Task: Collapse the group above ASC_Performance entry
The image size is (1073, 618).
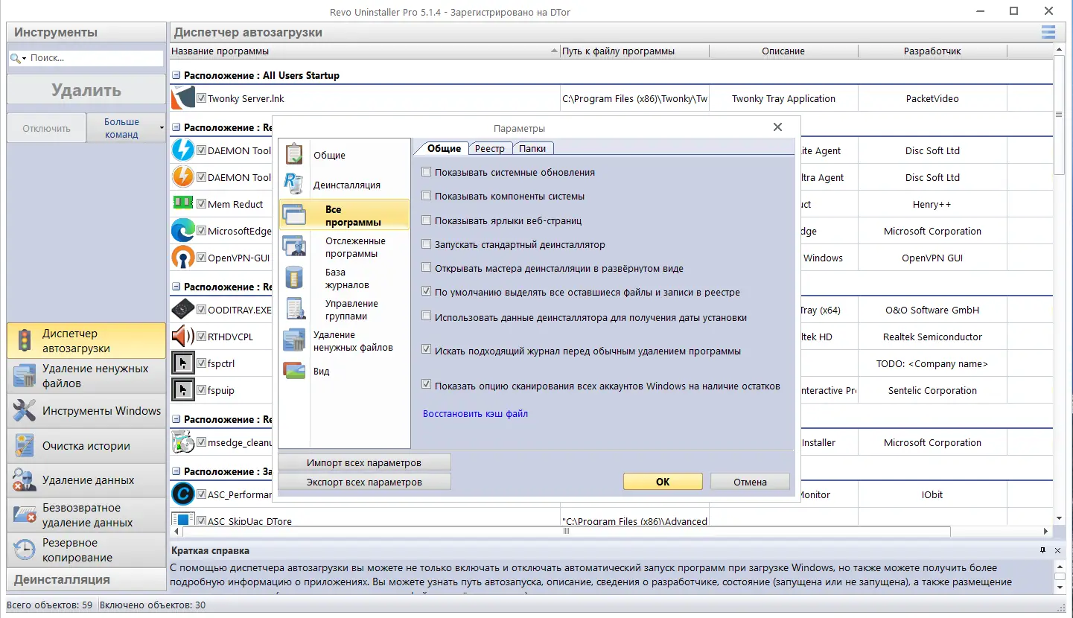Action: 176,471
